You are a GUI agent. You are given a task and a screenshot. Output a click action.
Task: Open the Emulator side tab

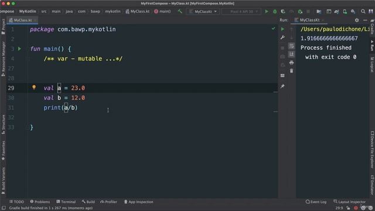tap(372, 185)
